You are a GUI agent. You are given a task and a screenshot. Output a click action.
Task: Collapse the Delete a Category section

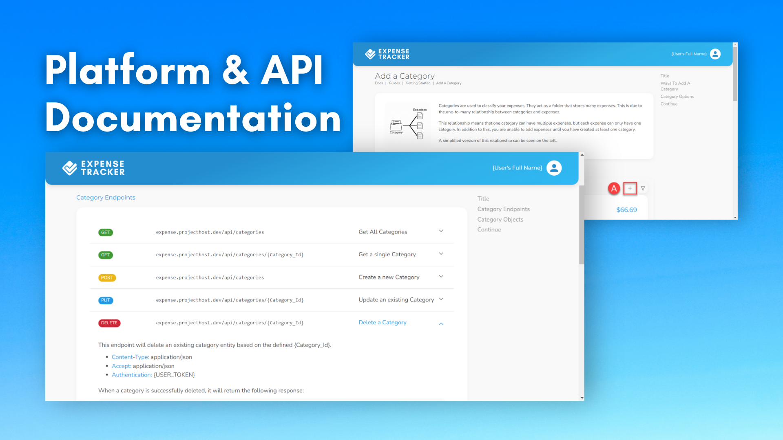coord(441,323)
